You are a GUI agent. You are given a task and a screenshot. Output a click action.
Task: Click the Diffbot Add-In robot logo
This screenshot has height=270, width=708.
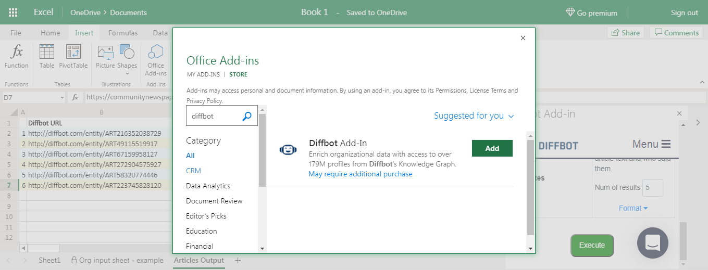(287, 150)
